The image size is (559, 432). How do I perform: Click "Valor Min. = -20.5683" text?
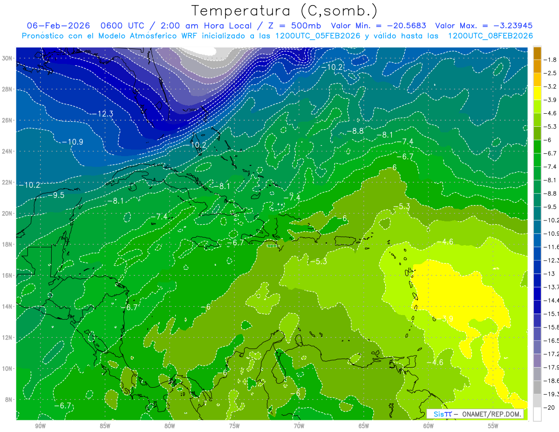click(x=378, y=26)
